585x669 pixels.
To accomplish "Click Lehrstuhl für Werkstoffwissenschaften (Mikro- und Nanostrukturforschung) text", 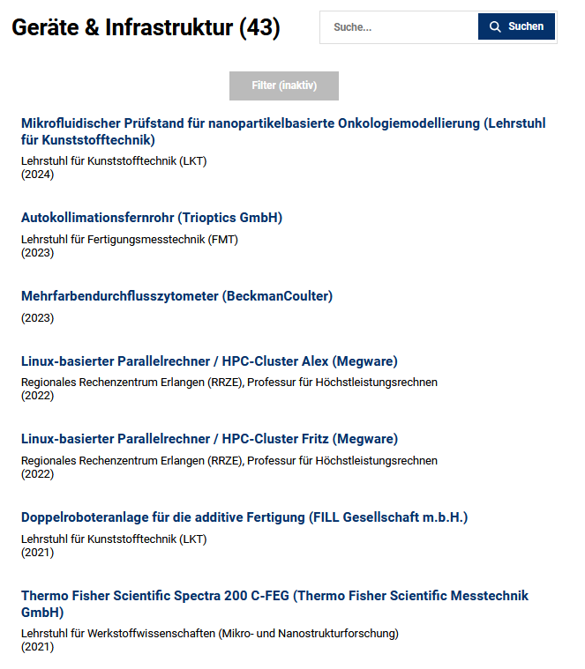I will click(210, 633).
